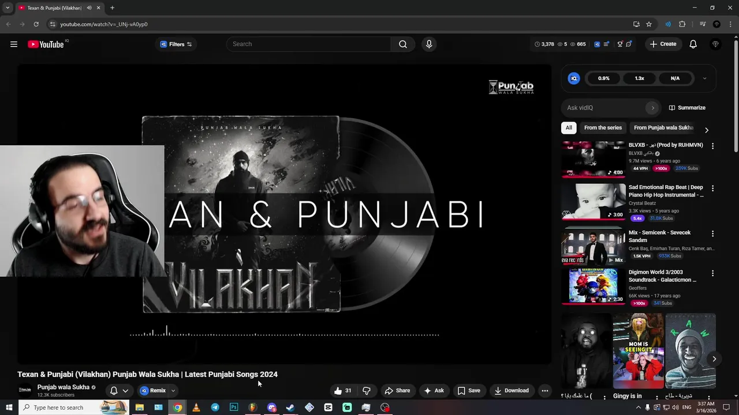
Task: Expand the Remix dropdown arrow
Action: [173, 391]
